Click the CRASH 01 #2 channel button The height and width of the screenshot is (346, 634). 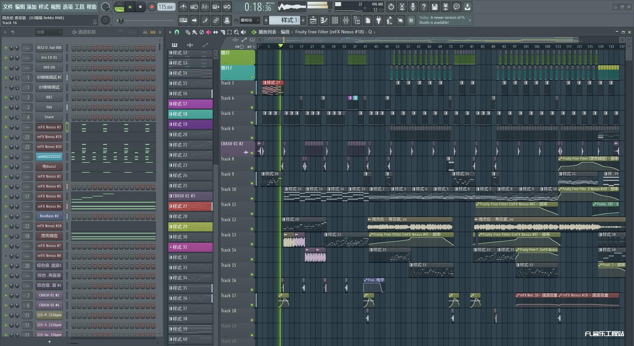pyautogui.click(x=49, y=295)
